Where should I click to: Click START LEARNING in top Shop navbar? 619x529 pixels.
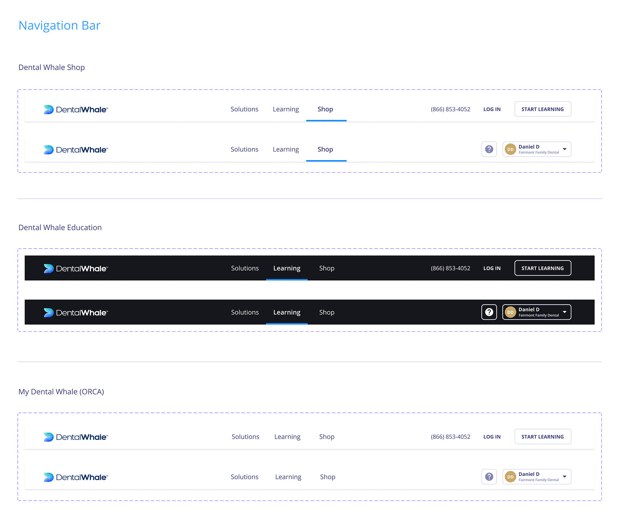click(543, 109)
